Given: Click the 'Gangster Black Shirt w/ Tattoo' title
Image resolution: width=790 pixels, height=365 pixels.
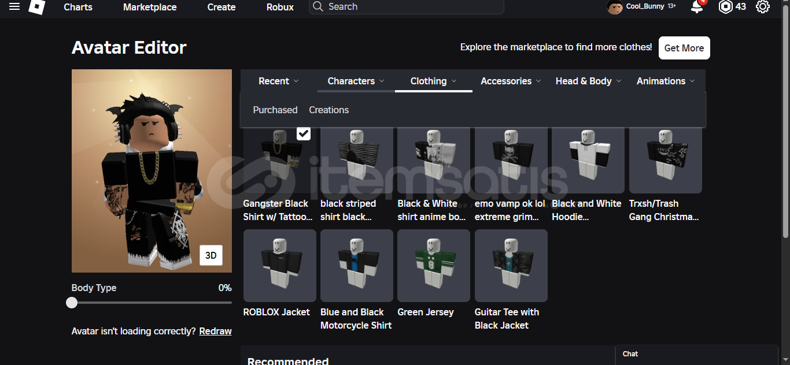Looking at the screenshot, I should [x=278, y=210].
